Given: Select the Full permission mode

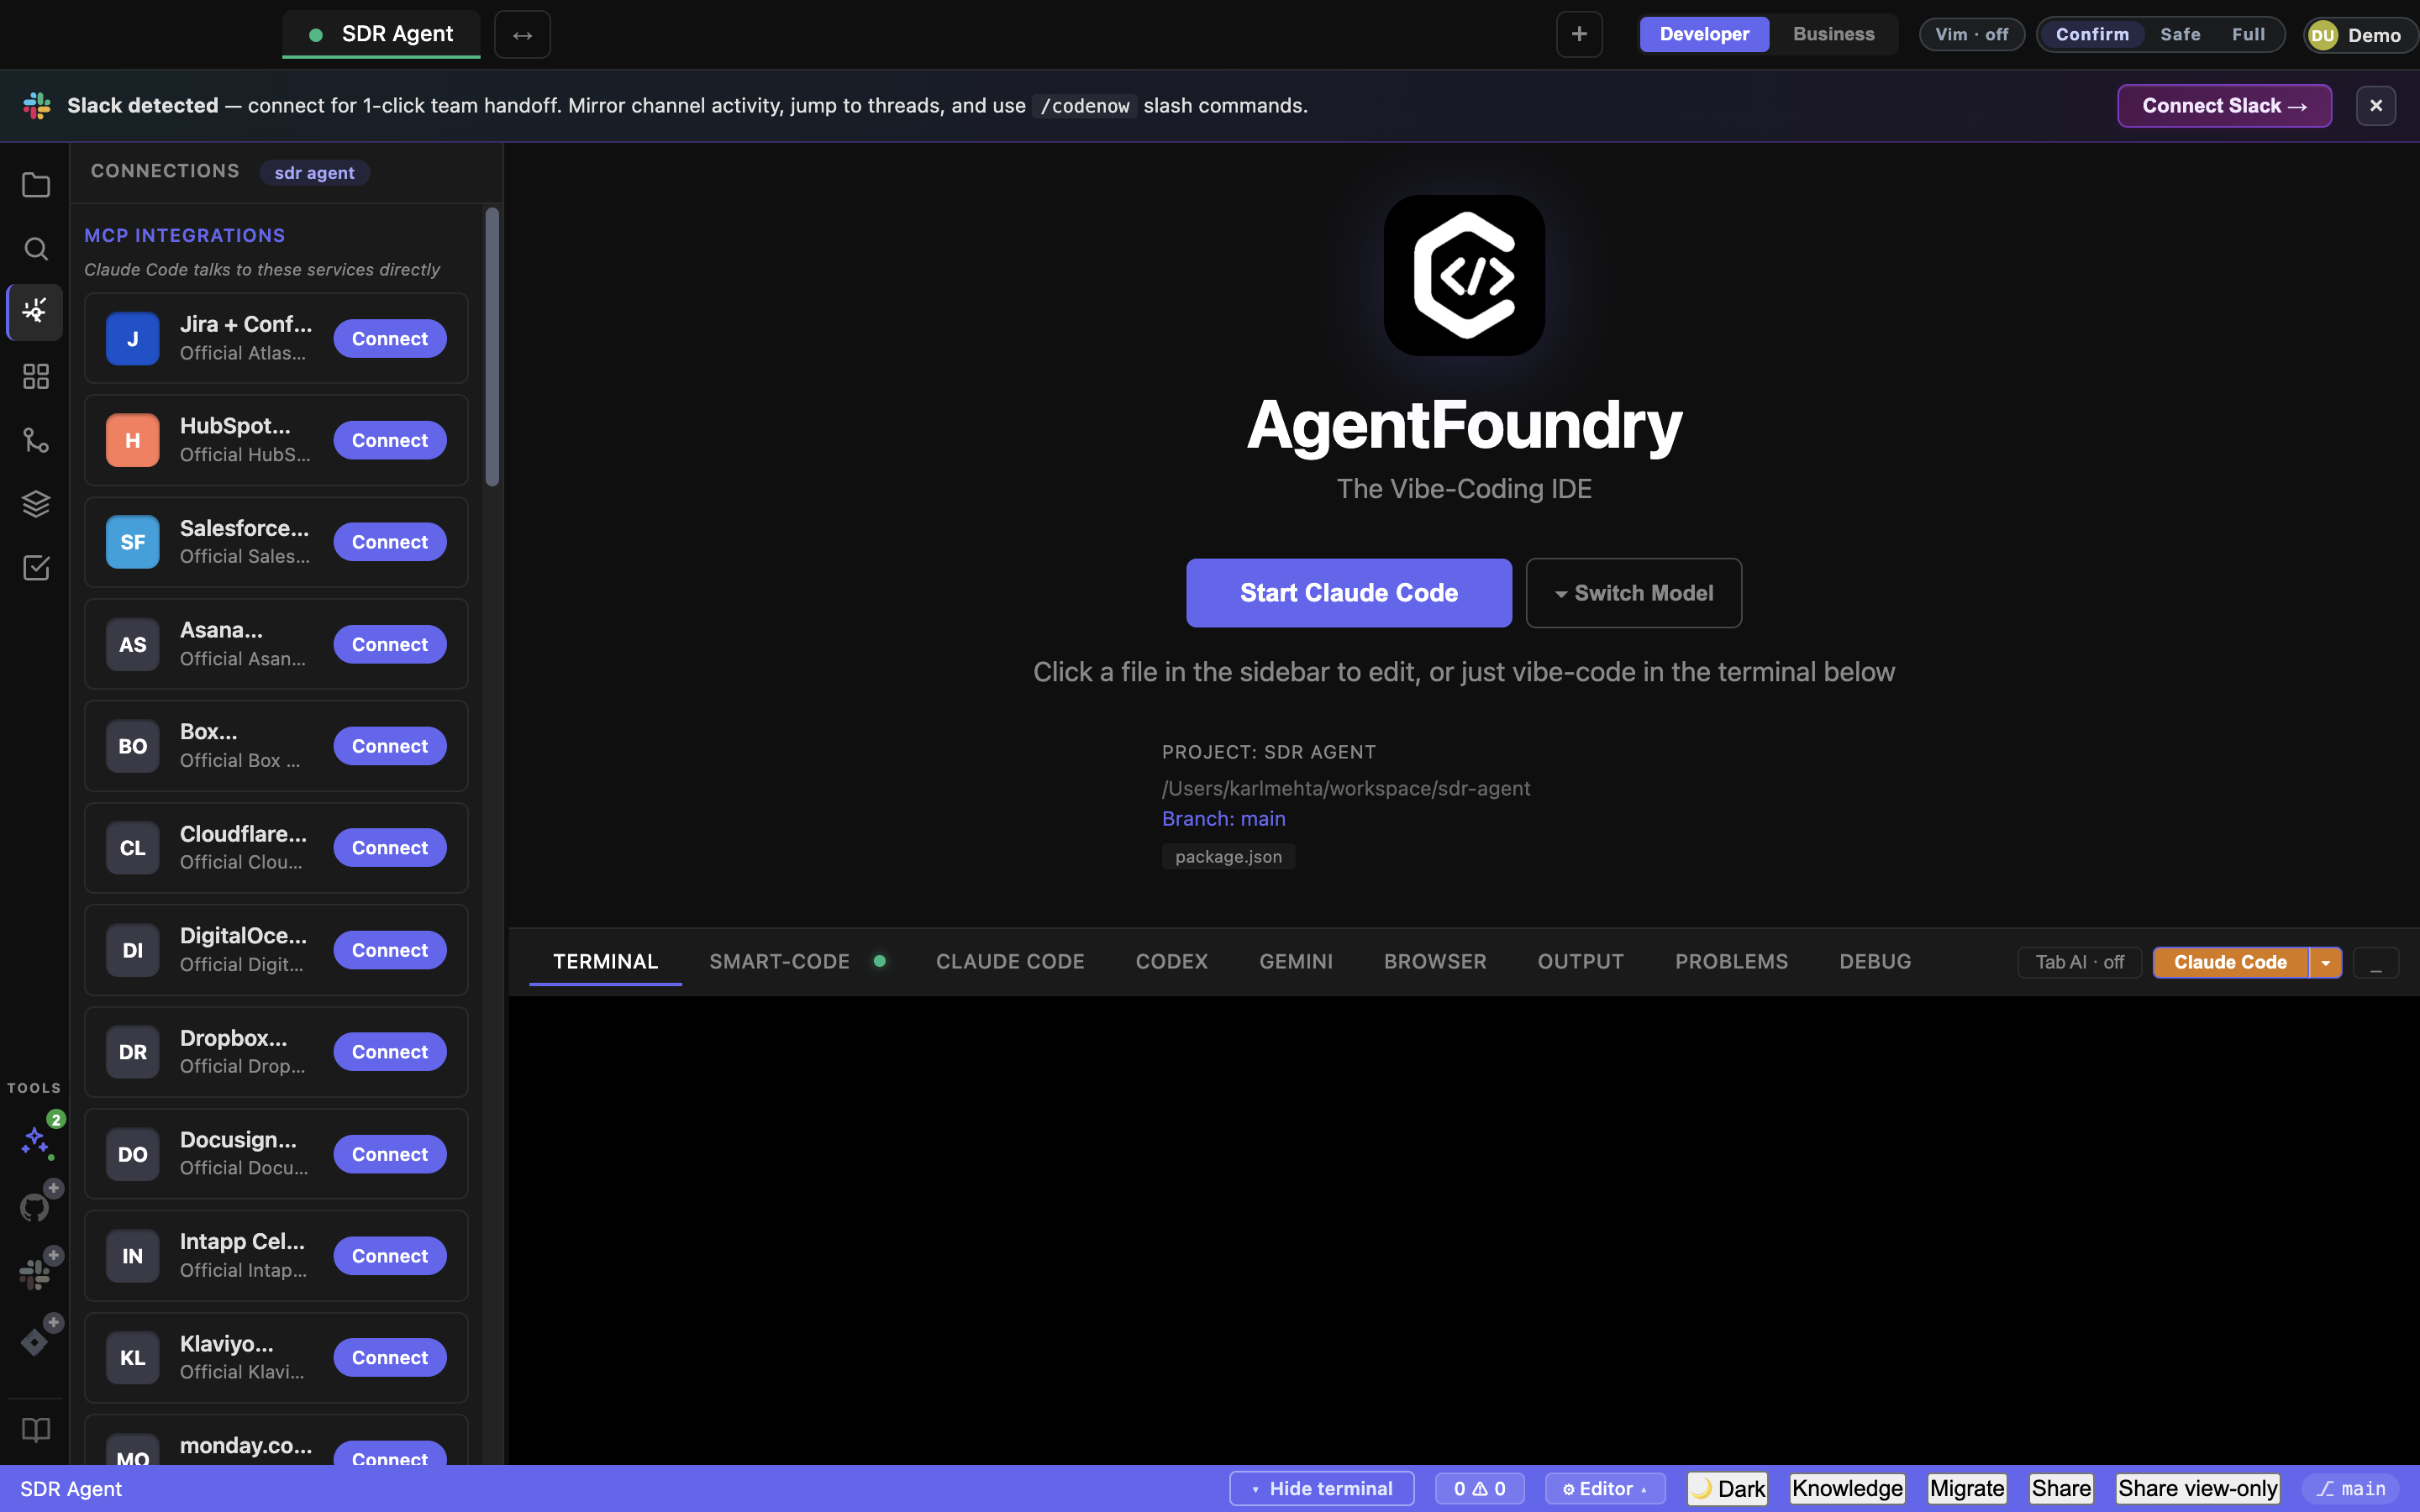Looking at the screenshot, I should (x=2248, y=34).
